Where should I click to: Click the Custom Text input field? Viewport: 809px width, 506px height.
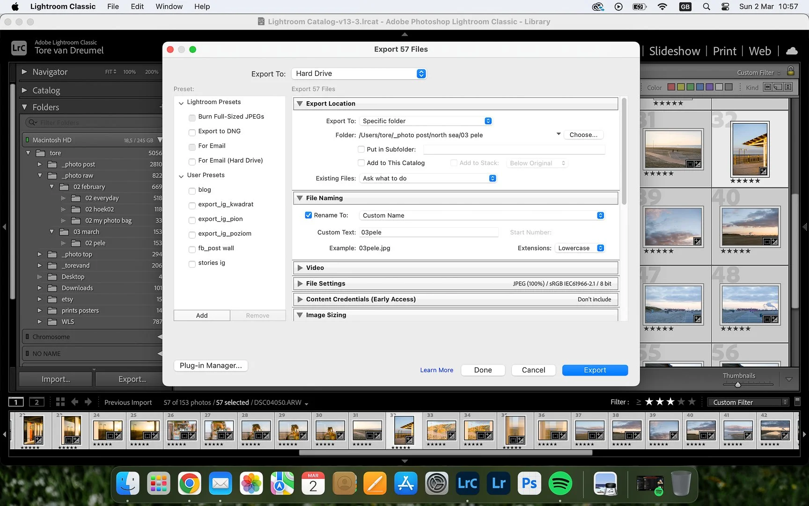click(x=428, y=232)
